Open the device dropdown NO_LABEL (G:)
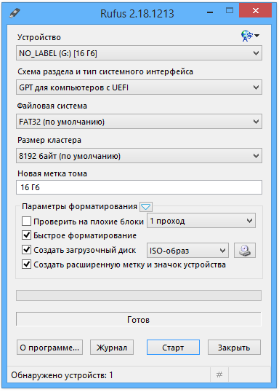The image size is (279, 392). click(139, 53)
